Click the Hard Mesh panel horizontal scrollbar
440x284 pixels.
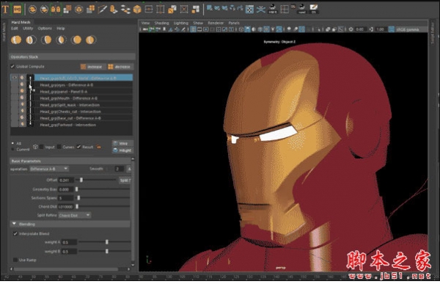click(66, 269)
